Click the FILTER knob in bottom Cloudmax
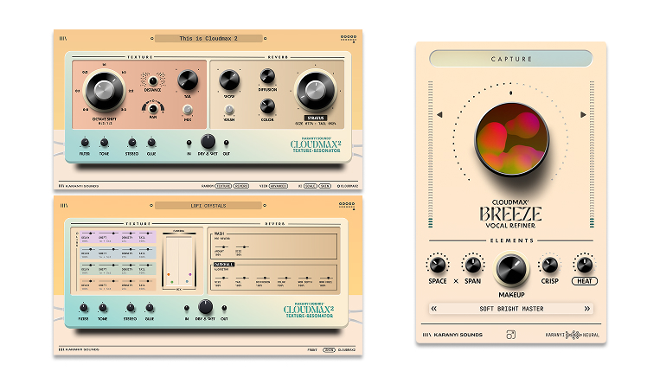Viewport: 660px width, 384px height. click(x=83, y=308)
